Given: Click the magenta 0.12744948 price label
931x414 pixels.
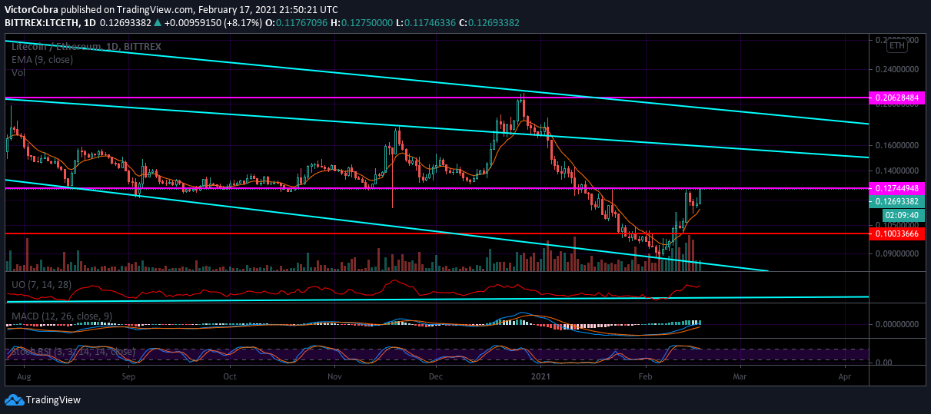Looking at the screenshot, I should 896,188.
